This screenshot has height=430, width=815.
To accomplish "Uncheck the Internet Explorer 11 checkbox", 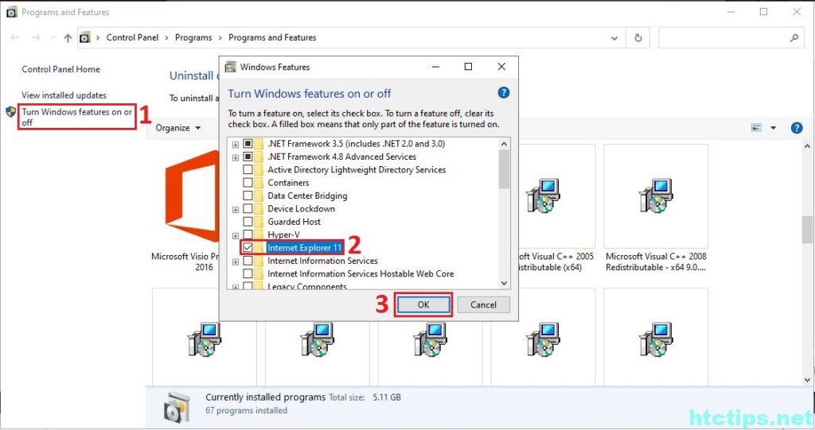I will [248, 248].
